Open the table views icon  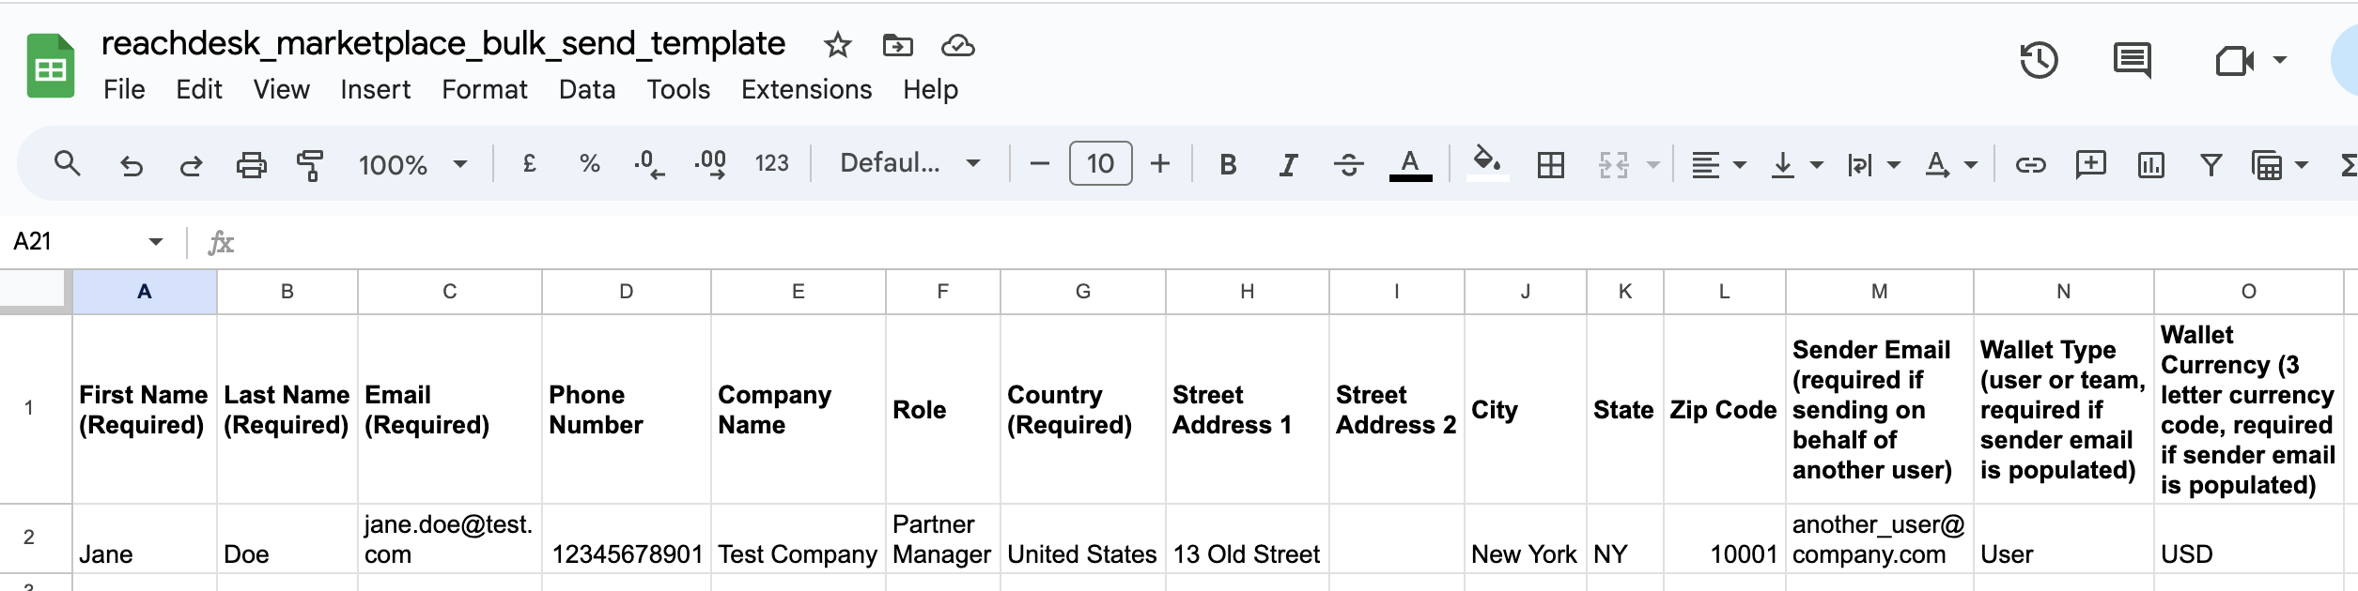pos(2267,165)
